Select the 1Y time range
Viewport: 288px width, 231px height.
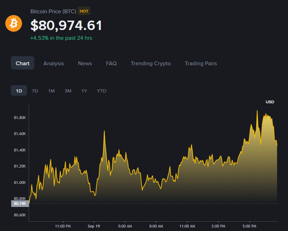84,91
